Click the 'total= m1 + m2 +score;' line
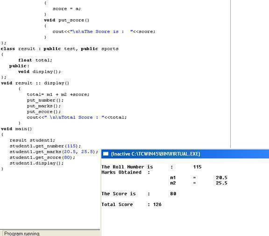The image size is (269, 236). coord(58,94)
